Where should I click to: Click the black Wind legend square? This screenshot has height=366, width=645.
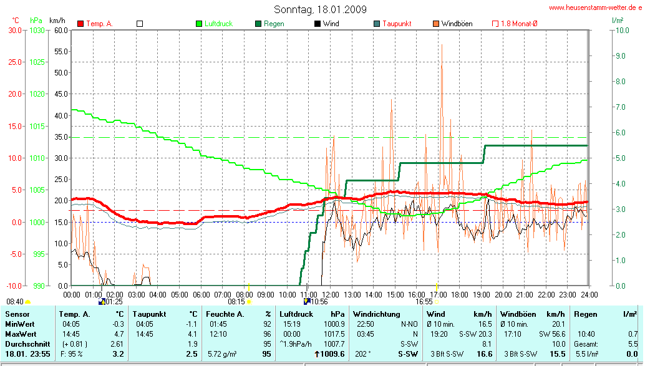tap(318, 24)
